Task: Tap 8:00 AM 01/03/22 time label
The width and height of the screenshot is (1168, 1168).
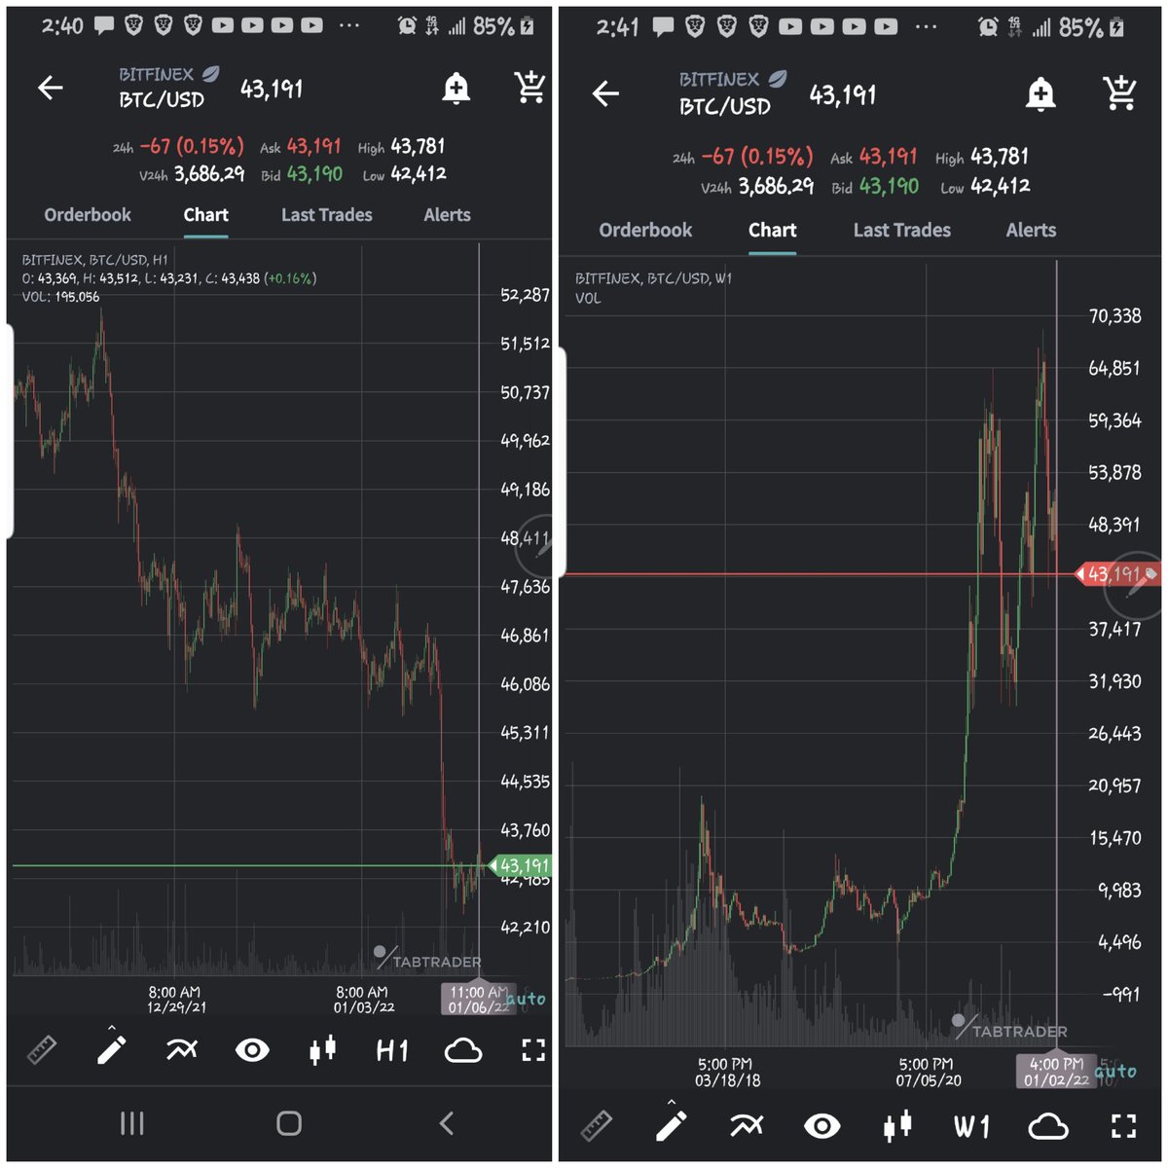Action: coord(363,1000)
